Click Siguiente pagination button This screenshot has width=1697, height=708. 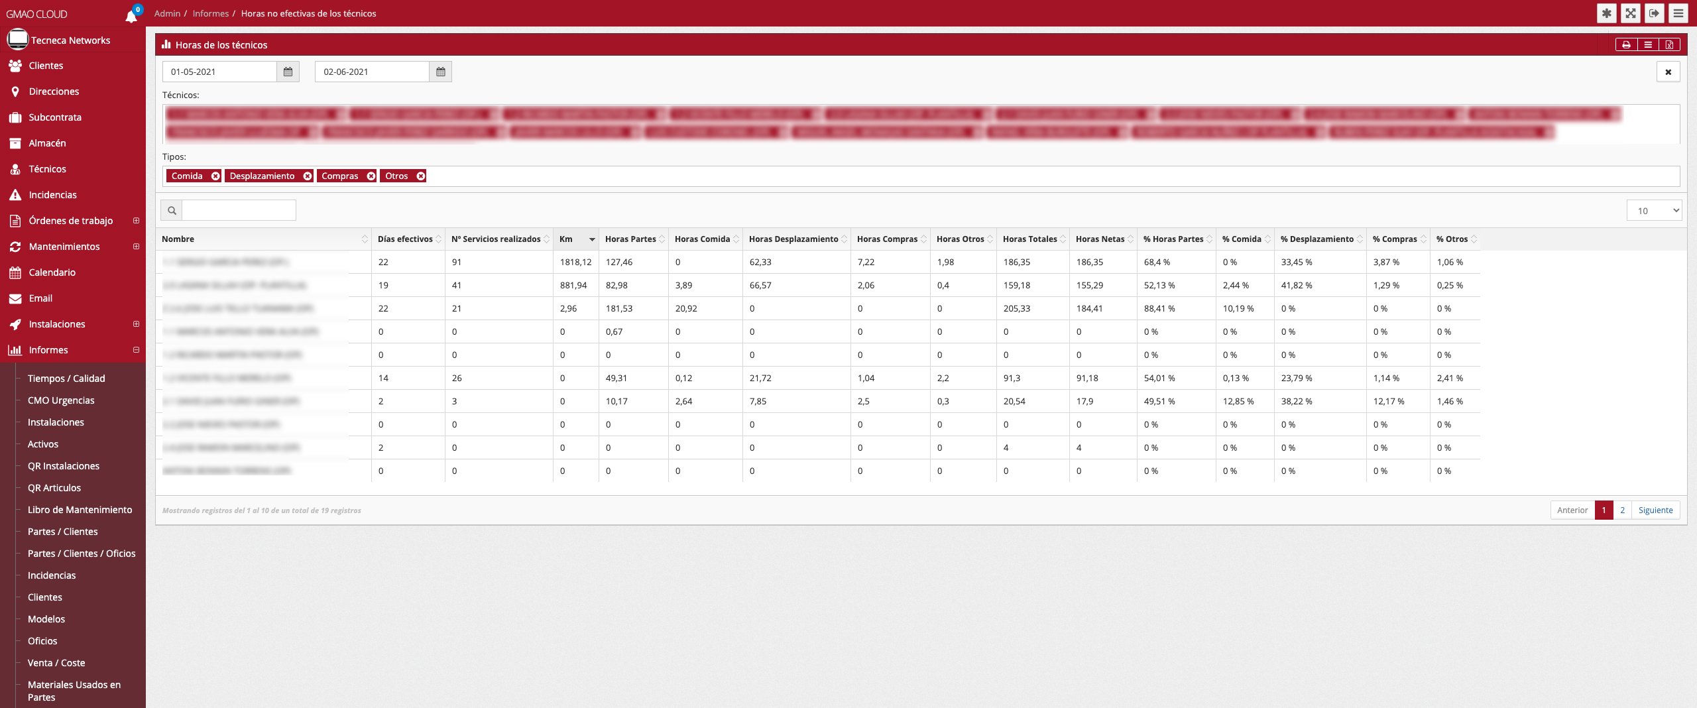click(x=1655, y=510)
